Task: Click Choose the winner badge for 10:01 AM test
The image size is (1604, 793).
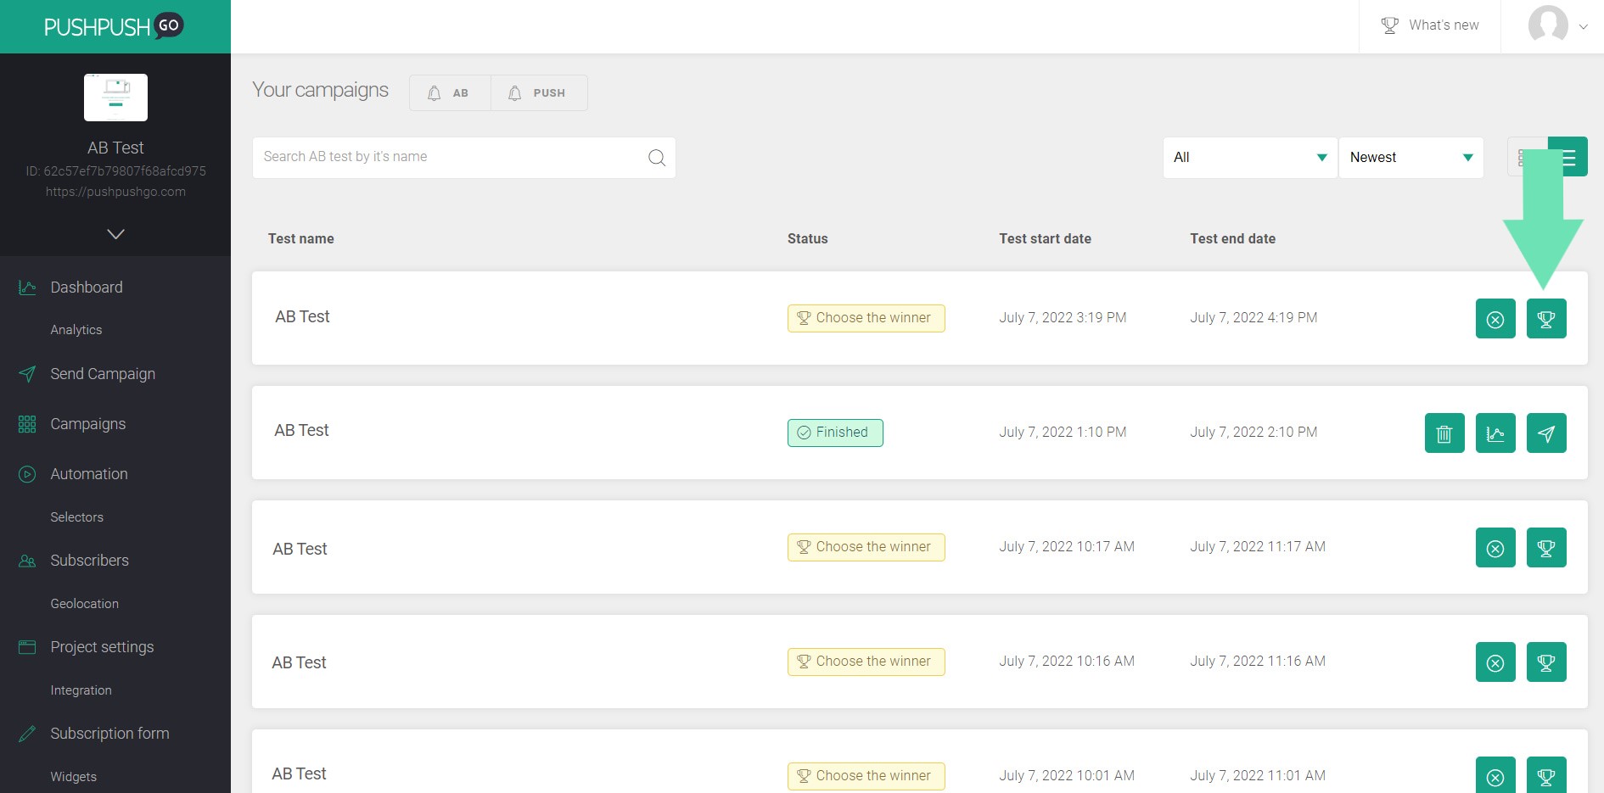Action: (866, 776)
